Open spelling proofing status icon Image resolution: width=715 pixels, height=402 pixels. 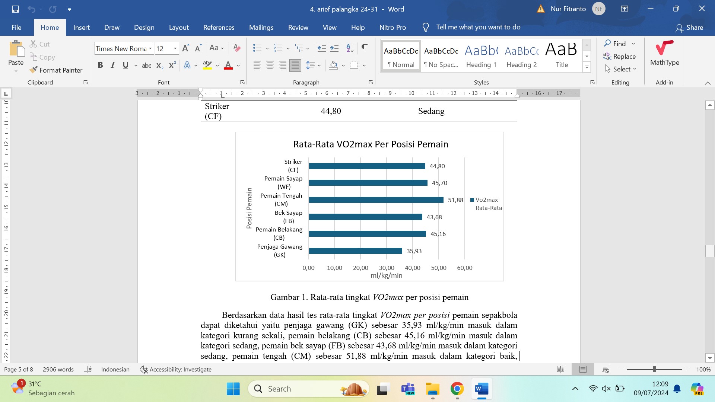[88, 369]
